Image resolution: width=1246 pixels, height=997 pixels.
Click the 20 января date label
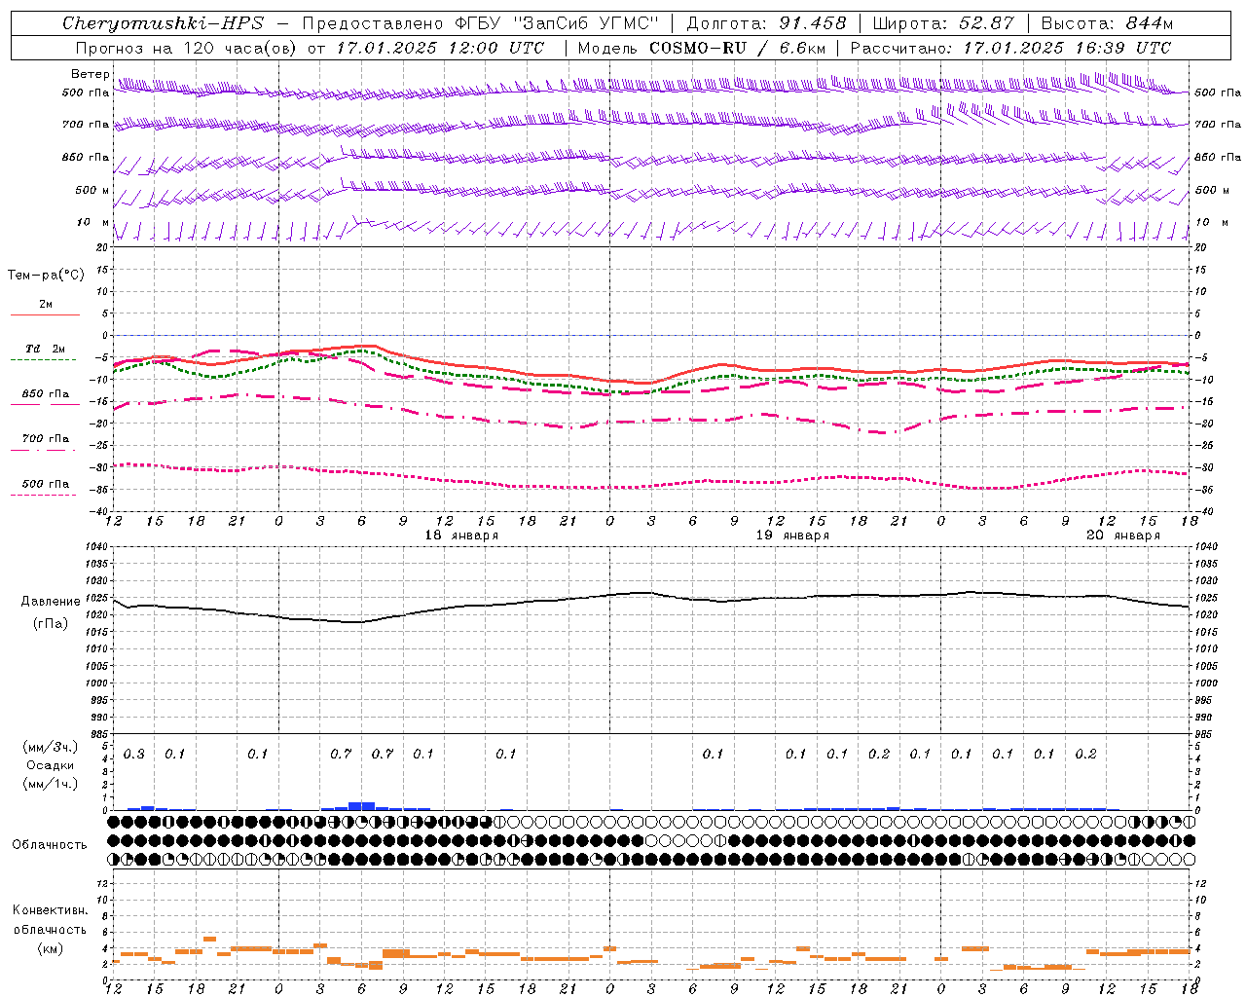tap(1123, 535)
